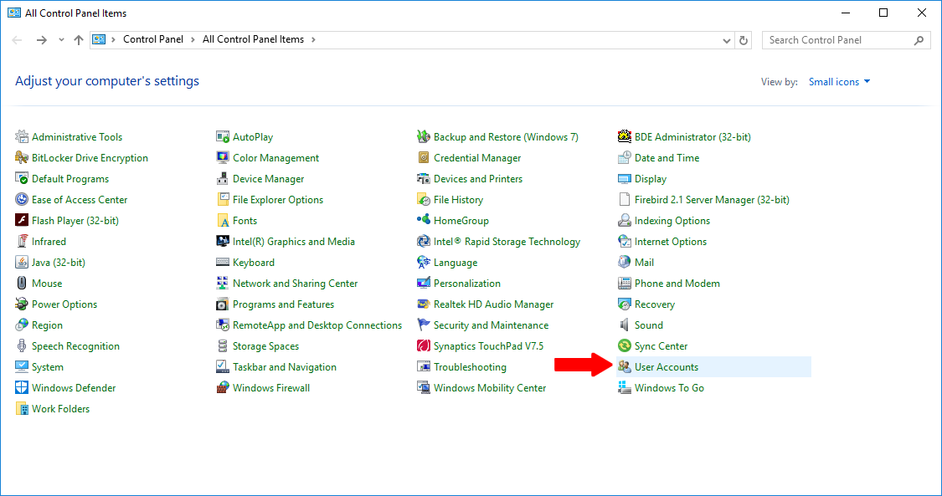Open the Credential Manager icon
Screen dimensions: 942x496
click(x=424, y=158)
